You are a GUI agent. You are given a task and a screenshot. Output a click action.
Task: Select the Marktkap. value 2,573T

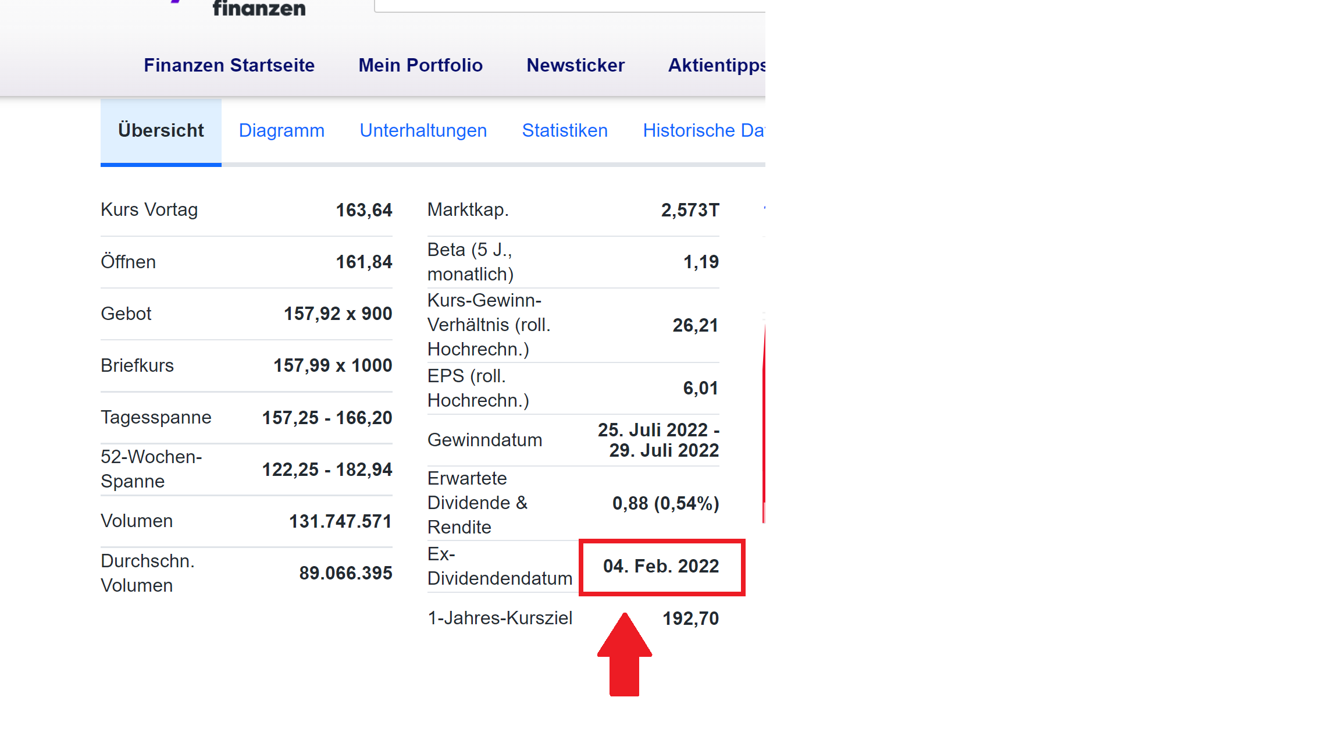coord(690,210)
